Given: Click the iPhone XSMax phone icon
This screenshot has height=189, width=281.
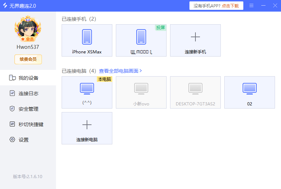Looking at the screenshot, I should [x=87, y=37].
